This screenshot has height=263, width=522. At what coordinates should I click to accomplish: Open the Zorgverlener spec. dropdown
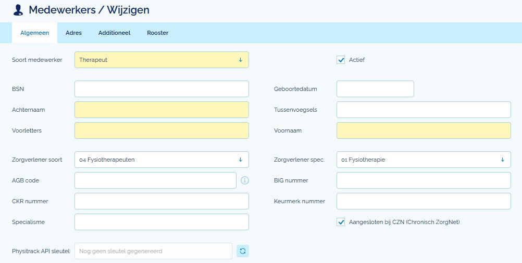[423, 160]
